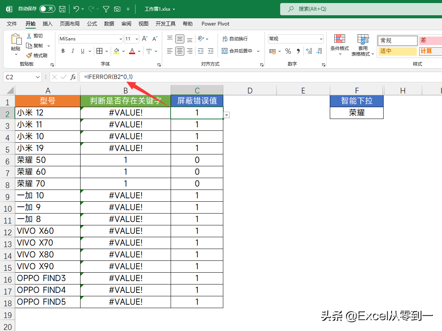Toggle Underline formatting
442x331 pixels.
[82, 51]
